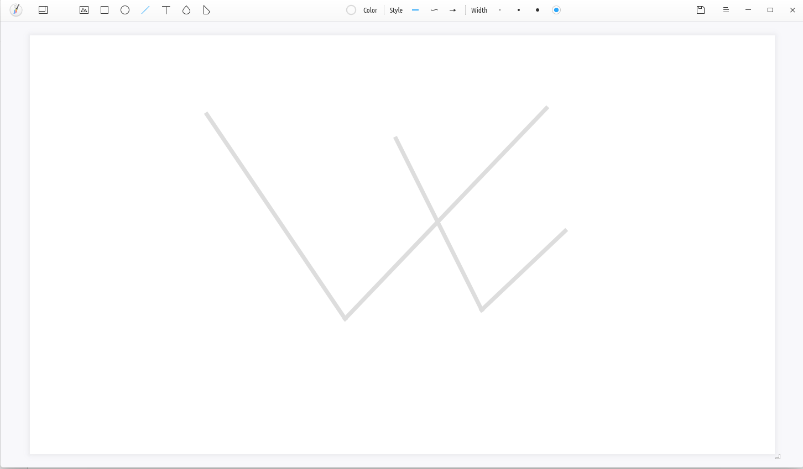Activate the blue Line tool
Image resolution: width=803 pixels, height=469 pixels.
[145, 10]
